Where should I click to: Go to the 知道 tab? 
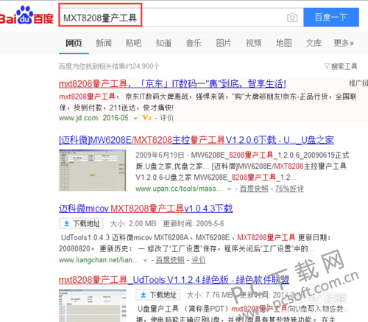point(163,43)
